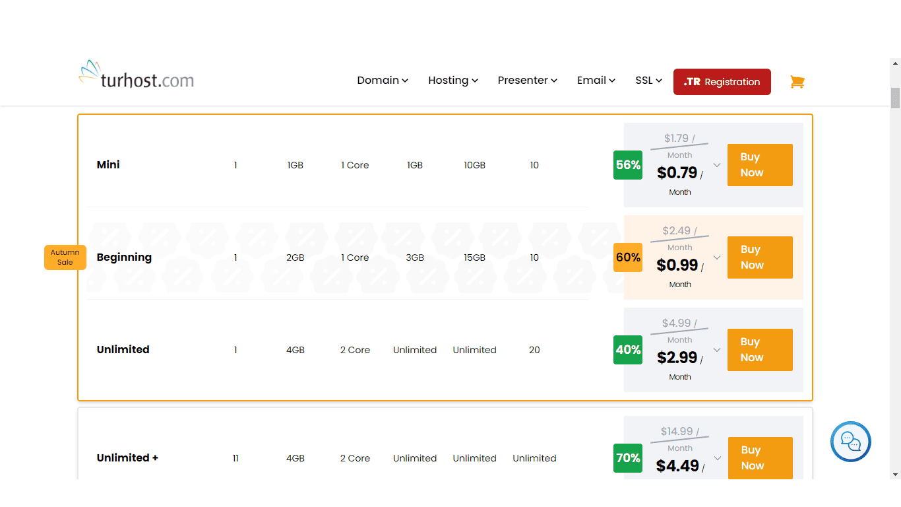Expand billing period chevron for Beginning plan
Viewport: 901px width, 507px height.
click(717, 257)
